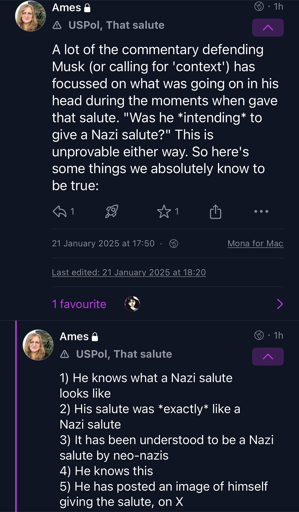The width and height of the screenshot is (299, 512).
Task: Collapse the second post's content warning
Action: click(x=268, y=357)
